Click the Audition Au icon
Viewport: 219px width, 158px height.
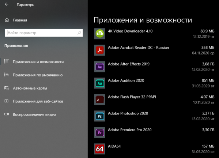[x=100, y=83]
